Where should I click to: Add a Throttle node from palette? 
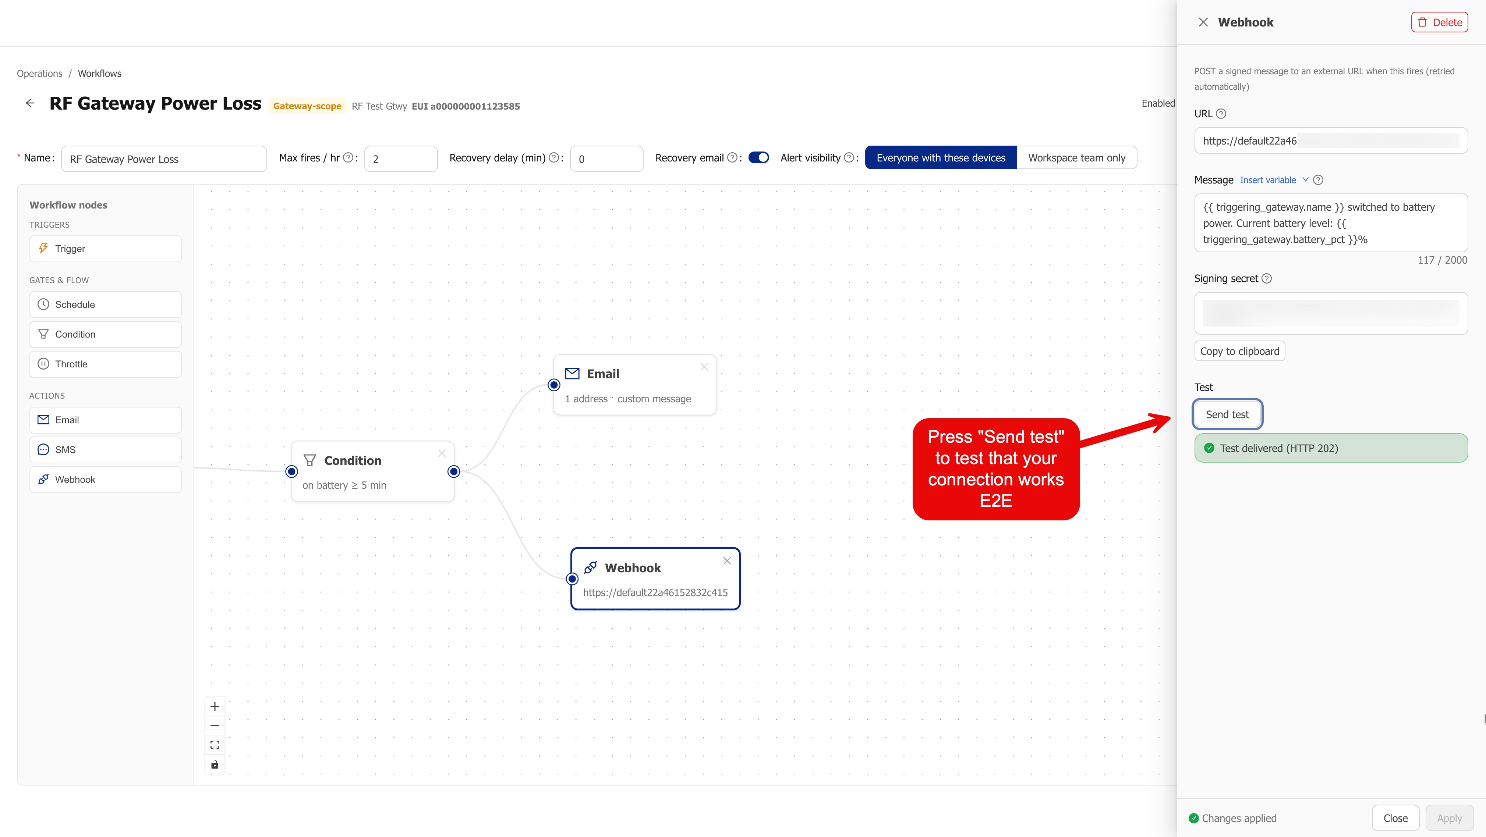point(106,364)
